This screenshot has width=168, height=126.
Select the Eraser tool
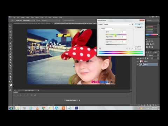[10, 54]
